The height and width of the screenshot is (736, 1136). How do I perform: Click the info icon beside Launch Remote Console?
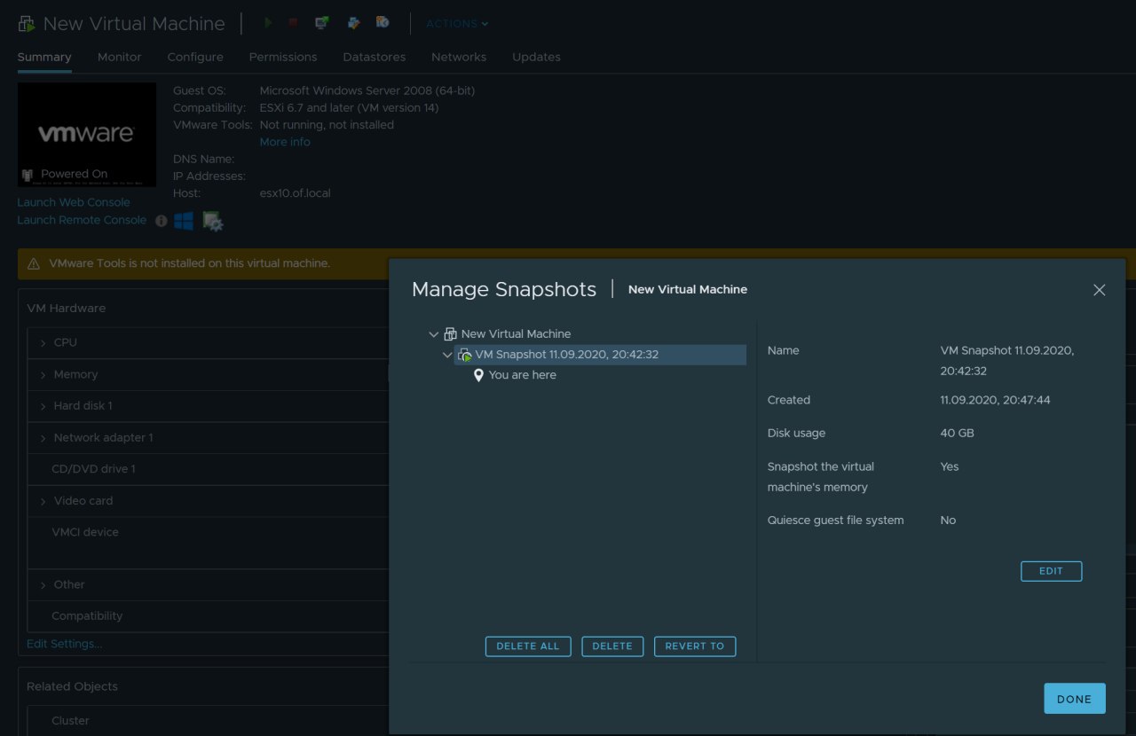coord(161,221)
